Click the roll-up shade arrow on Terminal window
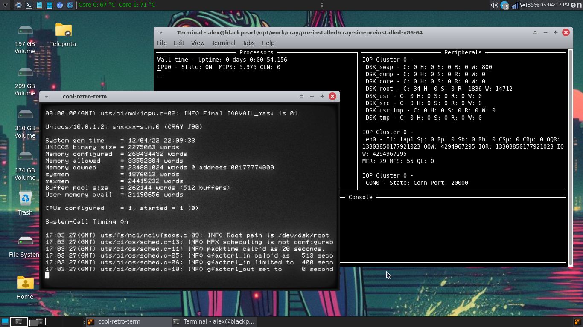 pyautogui.click(x=534, y=32)
